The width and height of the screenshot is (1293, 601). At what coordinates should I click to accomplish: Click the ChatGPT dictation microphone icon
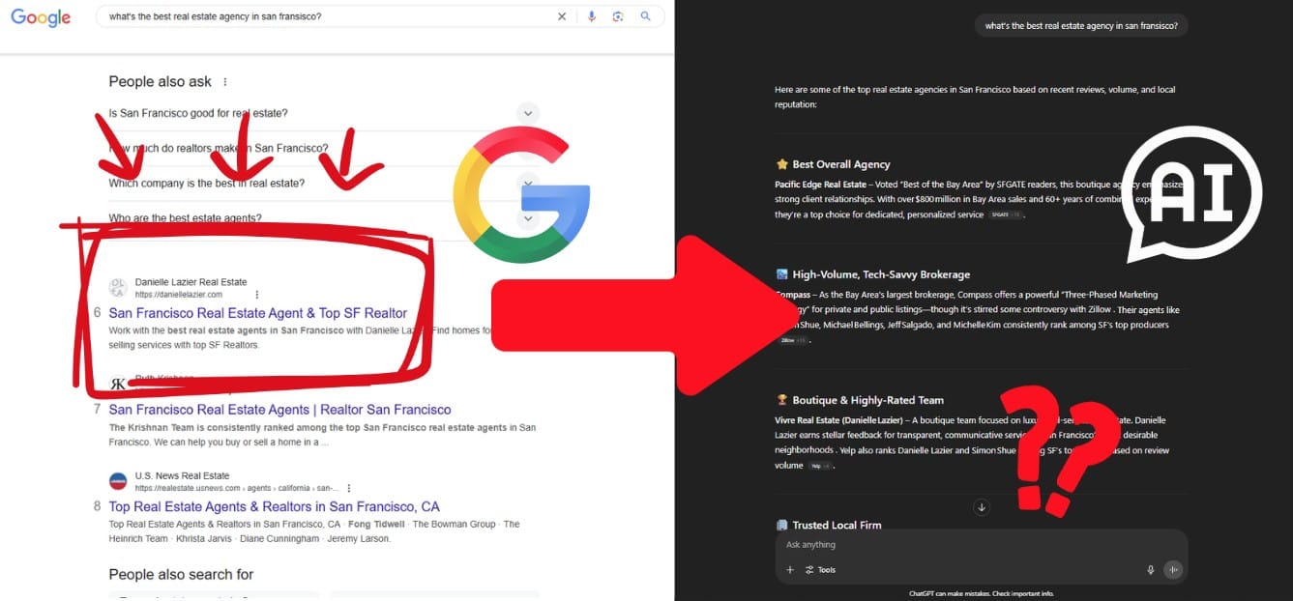click(1150, 570)
